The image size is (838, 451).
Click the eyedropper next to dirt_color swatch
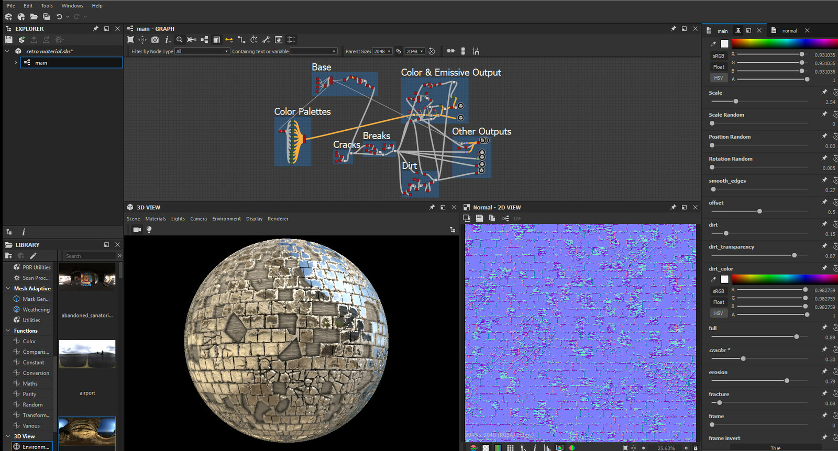pyautogui.click(x=713, y=279)
